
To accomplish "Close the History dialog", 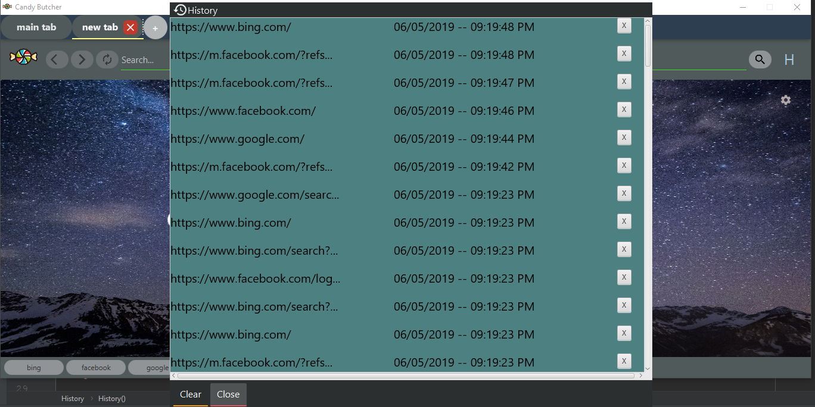I will tap(228, 394).
